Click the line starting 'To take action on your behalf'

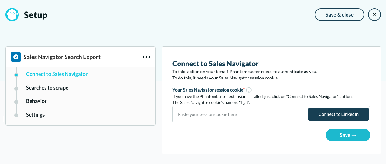pos(245,72)
